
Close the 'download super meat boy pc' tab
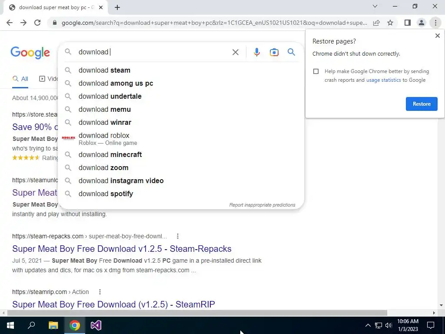101,8
